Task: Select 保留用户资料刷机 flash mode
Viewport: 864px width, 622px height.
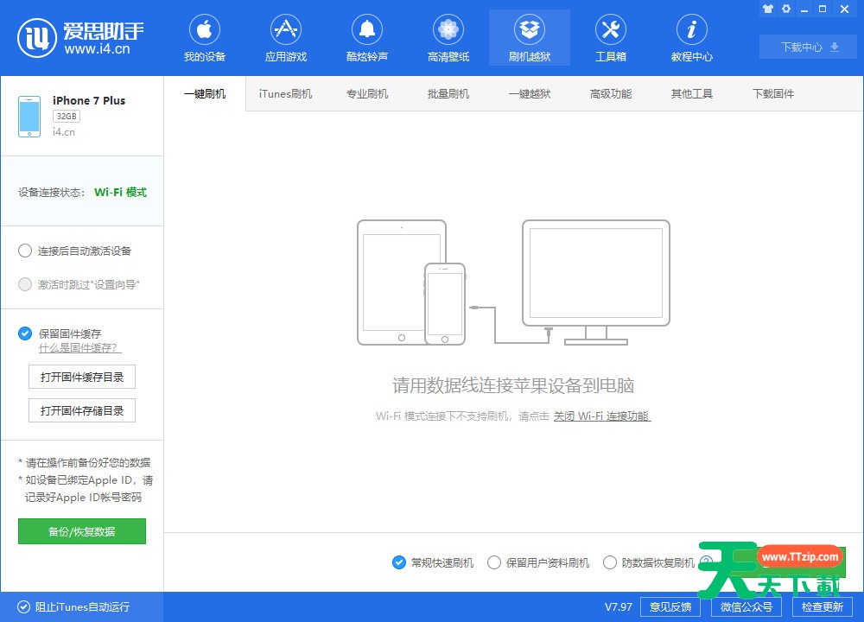Action: click(494, 562)
